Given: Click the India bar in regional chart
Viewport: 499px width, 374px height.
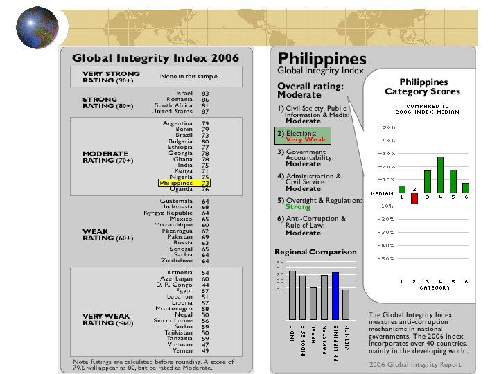Looking at the screenshot, I should [292, 295].
